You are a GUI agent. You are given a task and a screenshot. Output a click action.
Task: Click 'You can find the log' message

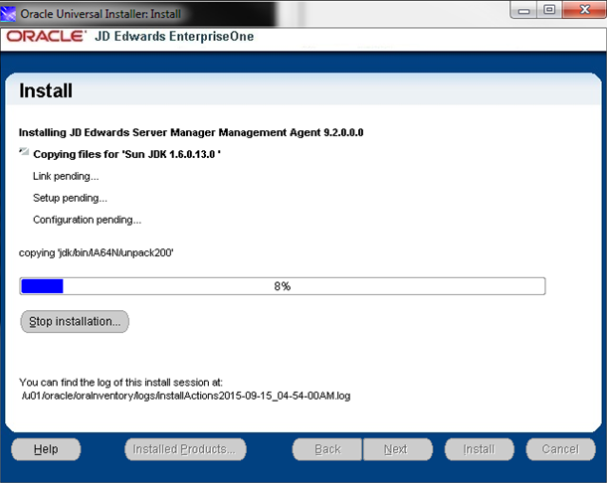click(120, 383)
